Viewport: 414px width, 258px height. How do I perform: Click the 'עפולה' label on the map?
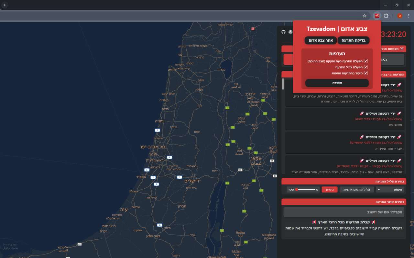[199, 90]
